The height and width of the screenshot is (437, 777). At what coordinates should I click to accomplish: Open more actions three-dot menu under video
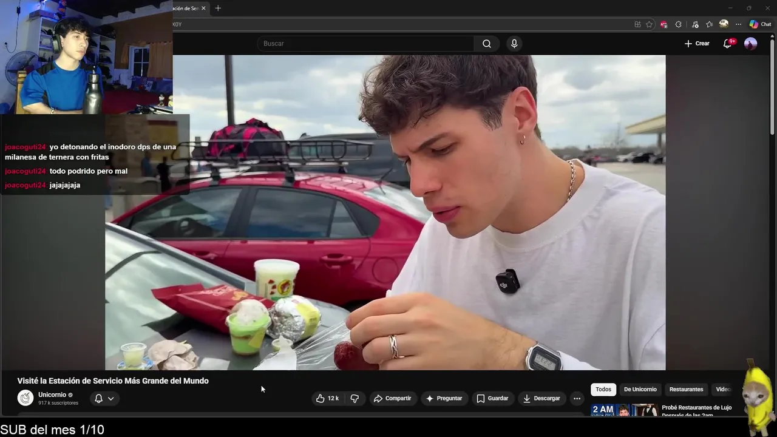[577, 398]
